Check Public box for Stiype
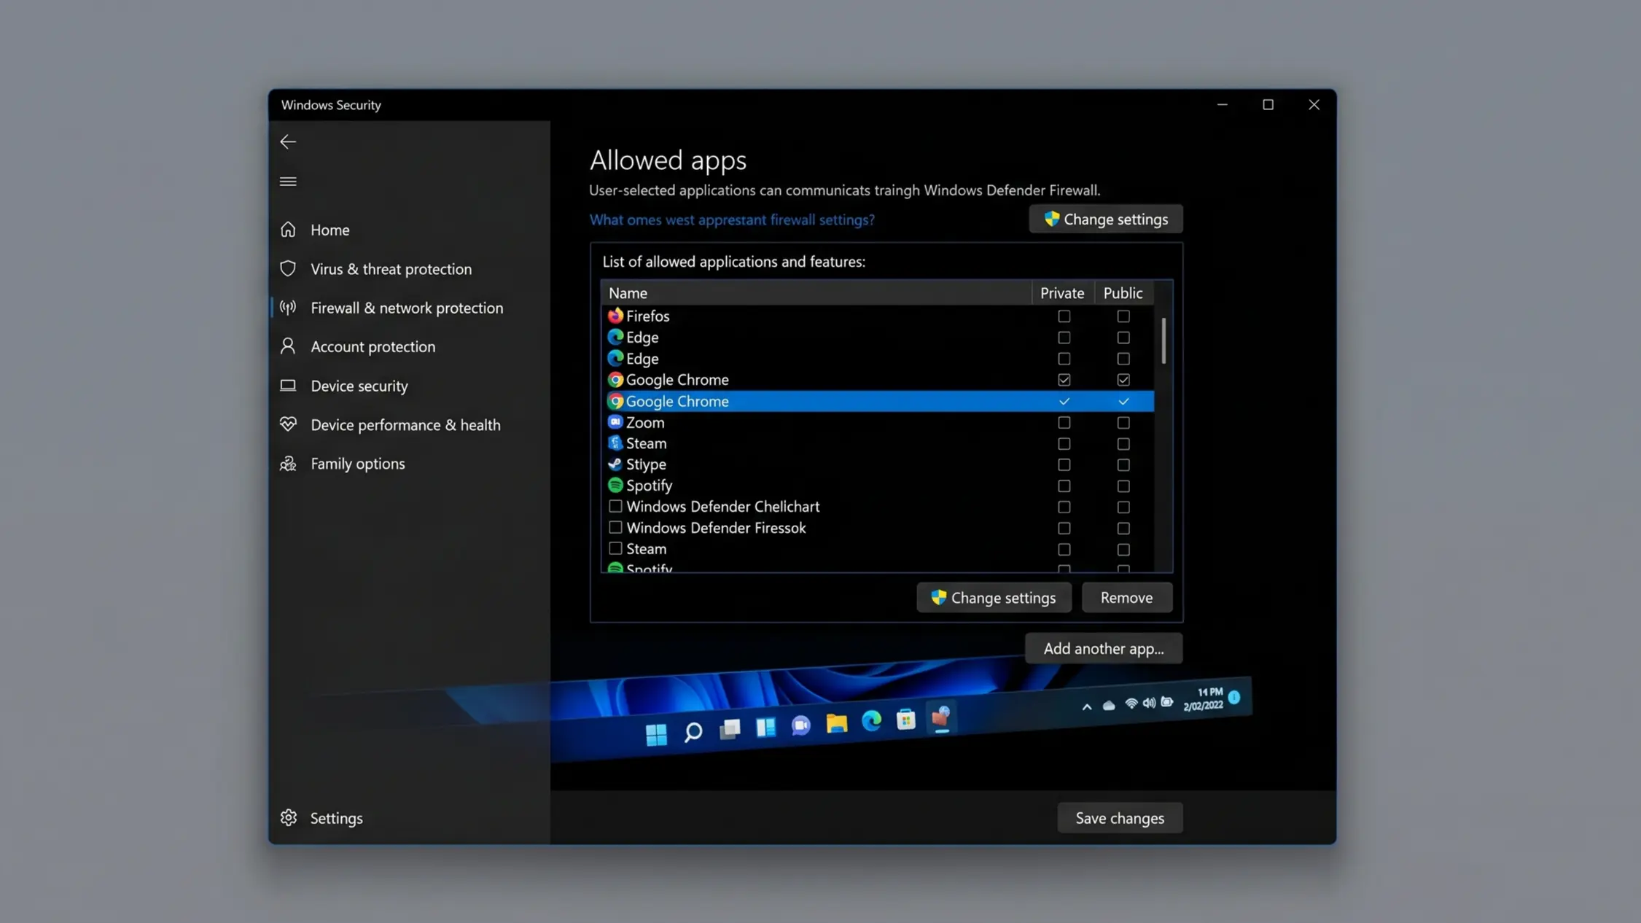This screenshot has width=1641, height=923. pos(1123,464)
